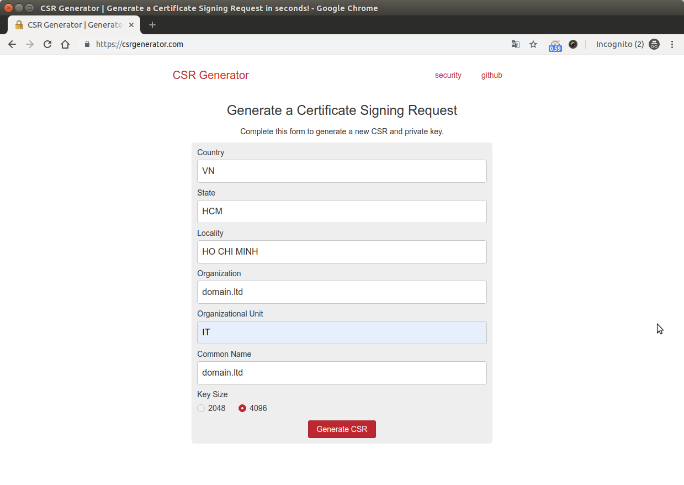View site security via the padlock in the address bar
This screenshot has width=684, height=485.
point(86,44)
